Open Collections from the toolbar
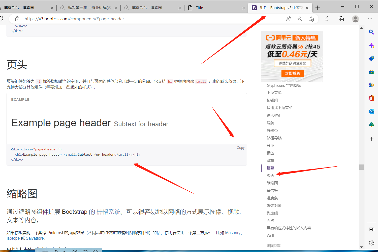 [x=341, y=19]
